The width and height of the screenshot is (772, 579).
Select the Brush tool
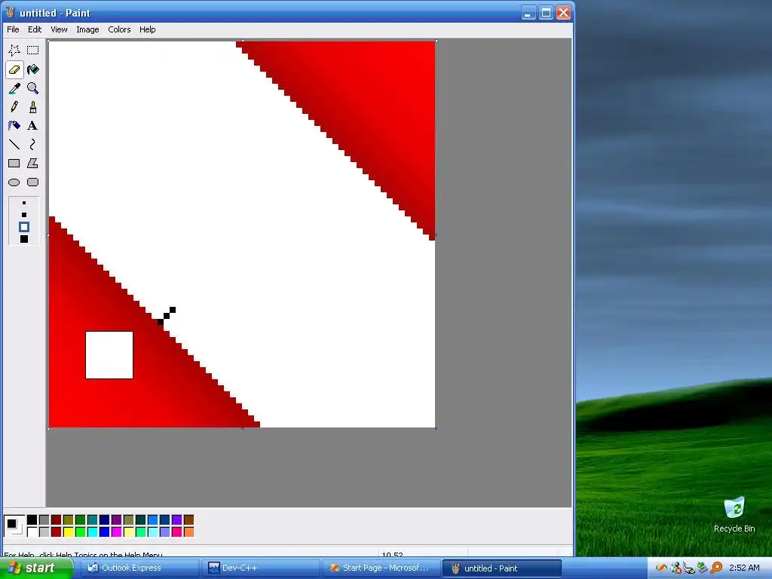tap(33, 107)
